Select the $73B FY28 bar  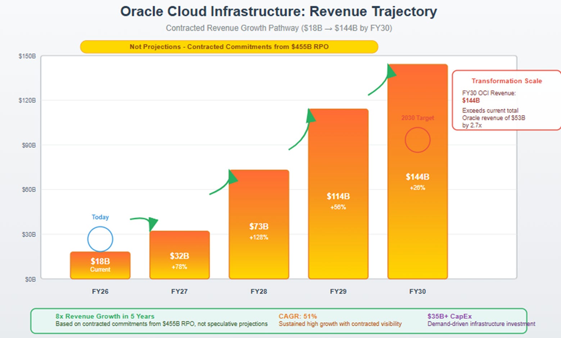coord(259,224)
